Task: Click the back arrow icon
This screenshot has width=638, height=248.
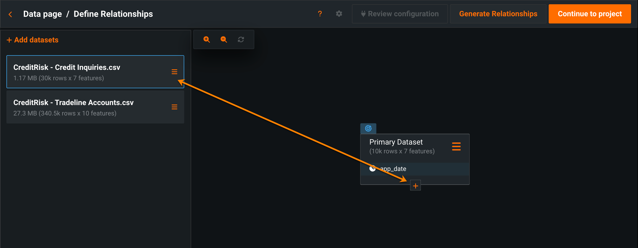Action: tap(10, 14)
